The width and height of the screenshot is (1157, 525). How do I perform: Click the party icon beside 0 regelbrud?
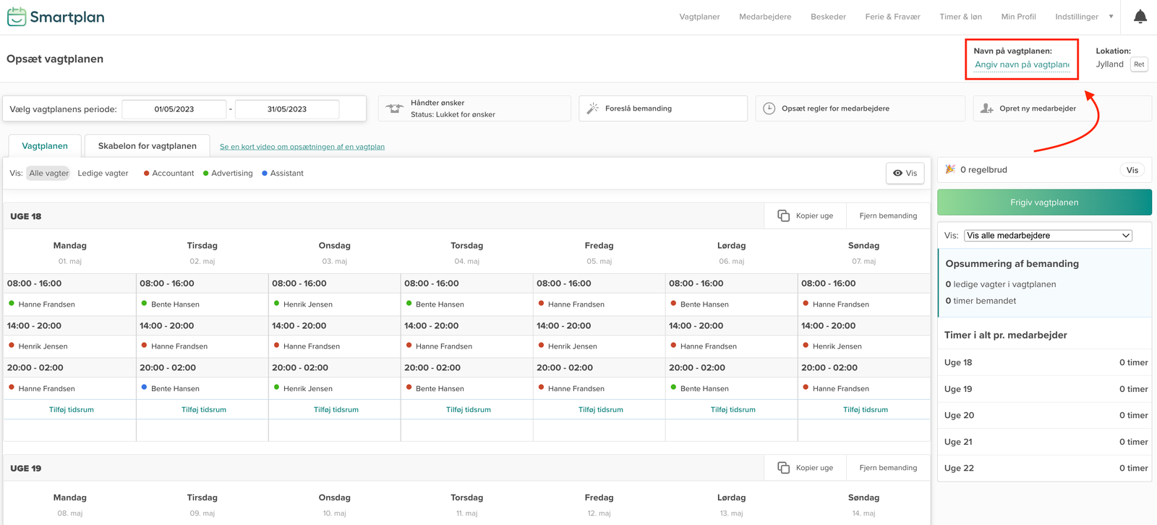point(950,170)
